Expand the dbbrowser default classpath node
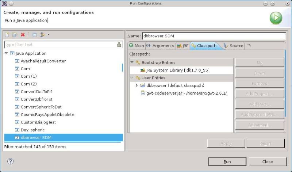 (137, 85)
